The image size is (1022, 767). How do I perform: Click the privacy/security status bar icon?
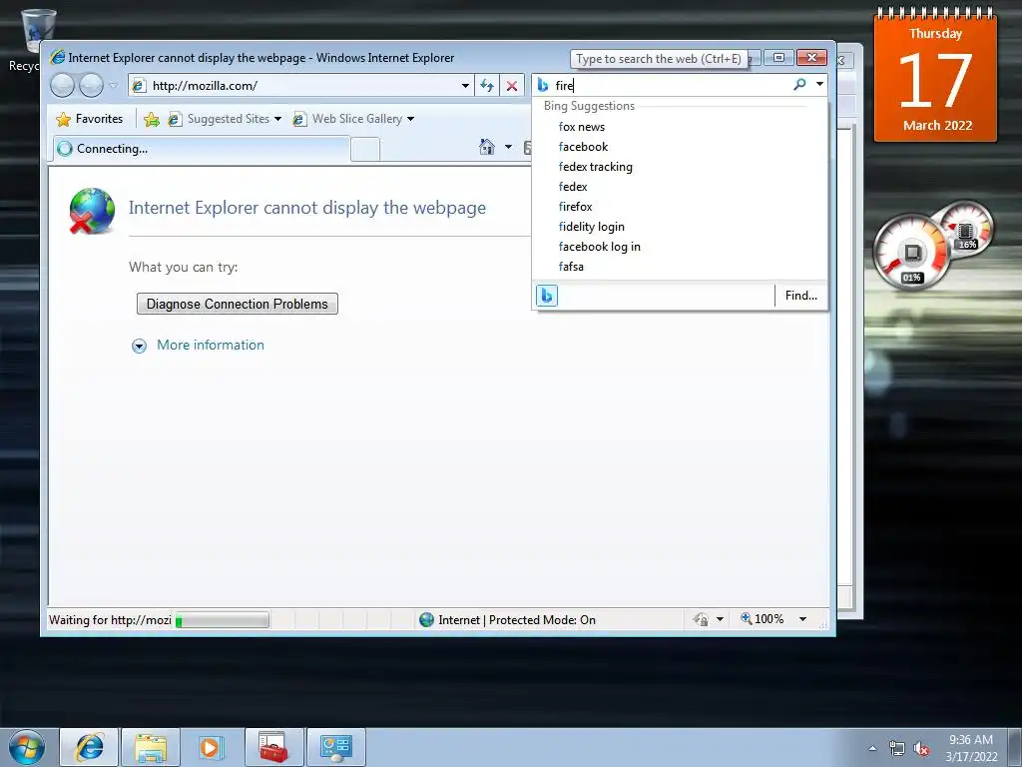(701, 619)
